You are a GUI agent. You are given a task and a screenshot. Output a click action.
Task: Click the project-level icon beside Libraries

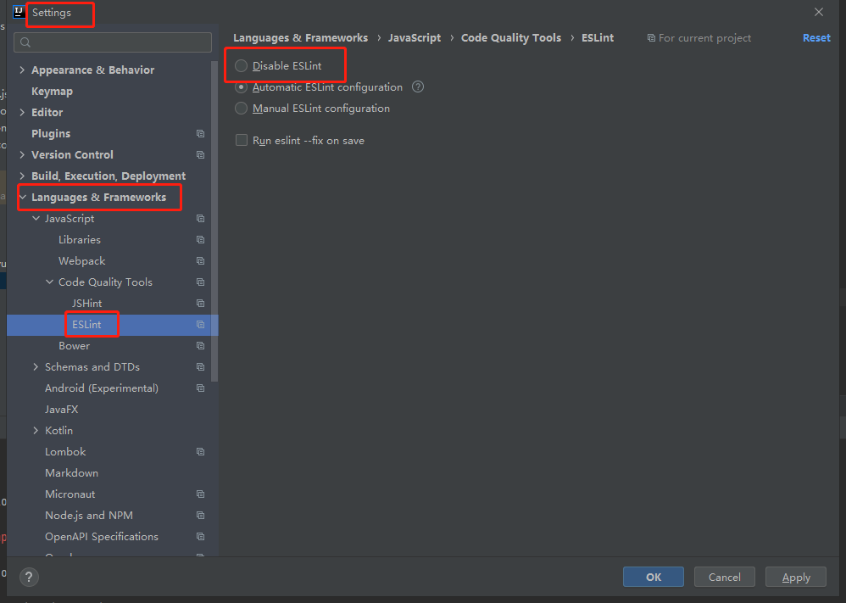coord(200,240)
